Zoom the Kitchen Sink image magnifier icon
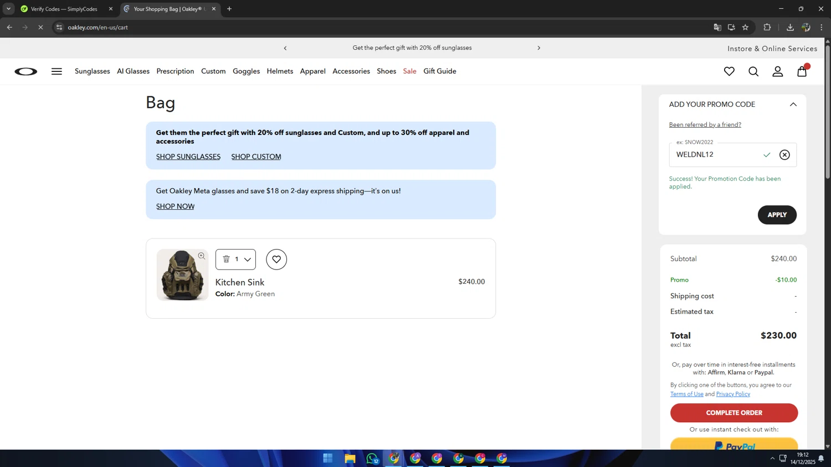This screenshot has height=467, width=831. pos(202,256)
